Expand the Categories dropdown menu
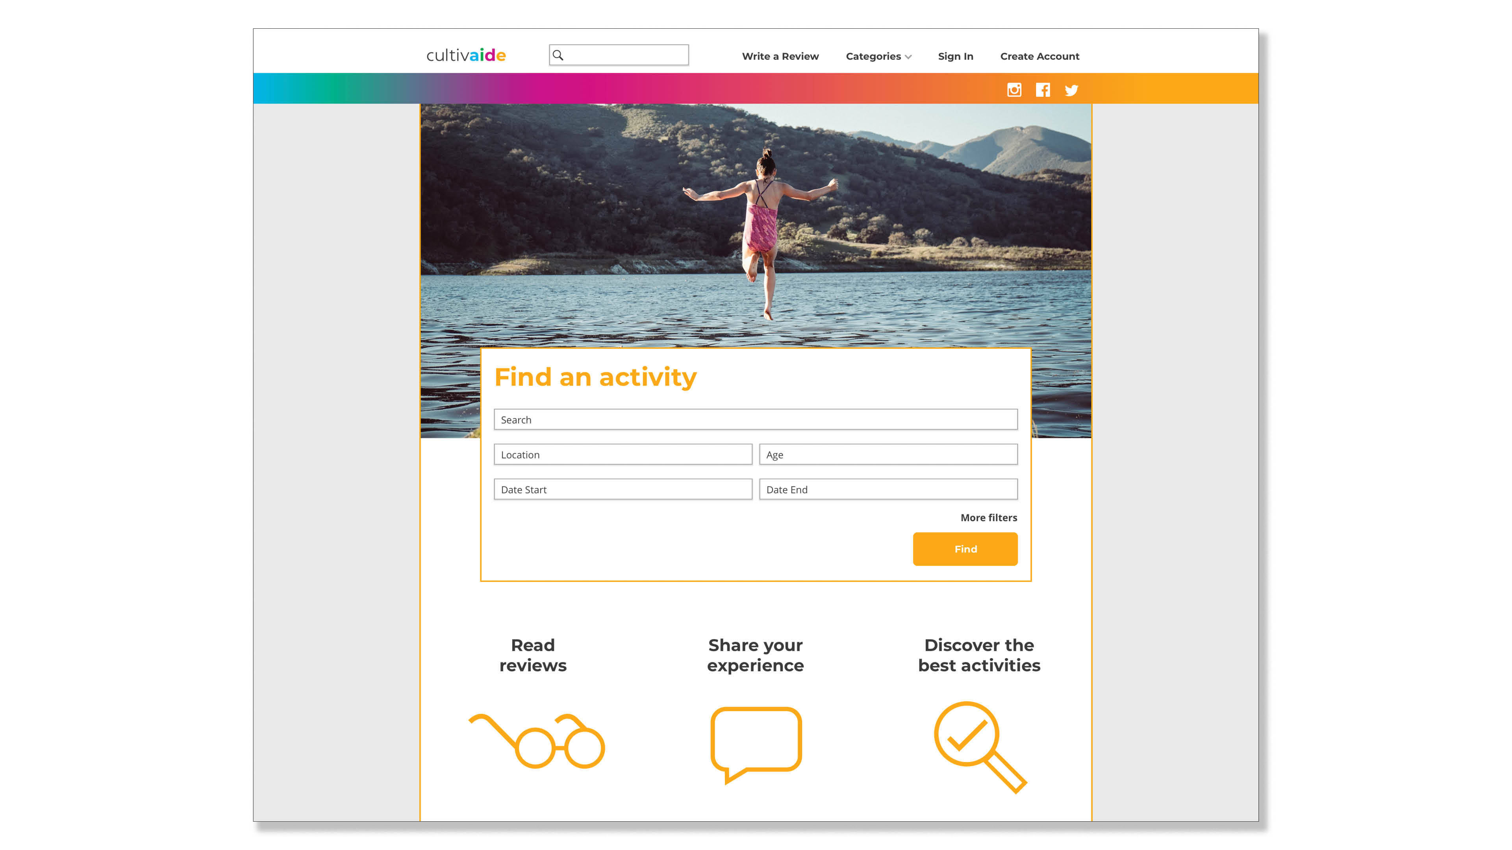Screen dimensions: 1512x850 tap(873, 56)
